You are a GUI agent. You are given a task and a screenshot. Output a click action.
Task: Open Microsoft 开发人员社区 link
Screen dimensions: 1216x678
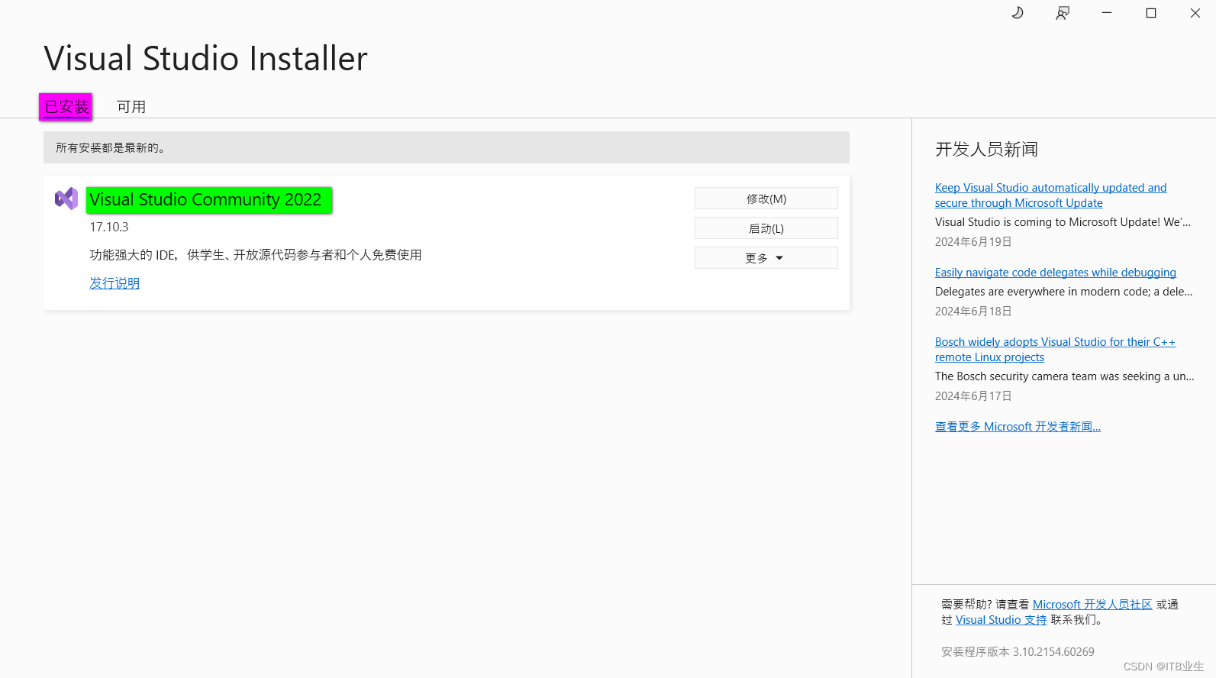pos(1092,605)
